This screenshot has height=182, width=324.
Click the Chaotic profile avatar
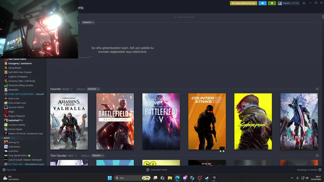point(280,3)
